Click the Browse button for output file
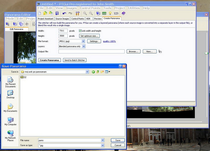This screenshot has width=210, height=151. click(x=134, y=51)
